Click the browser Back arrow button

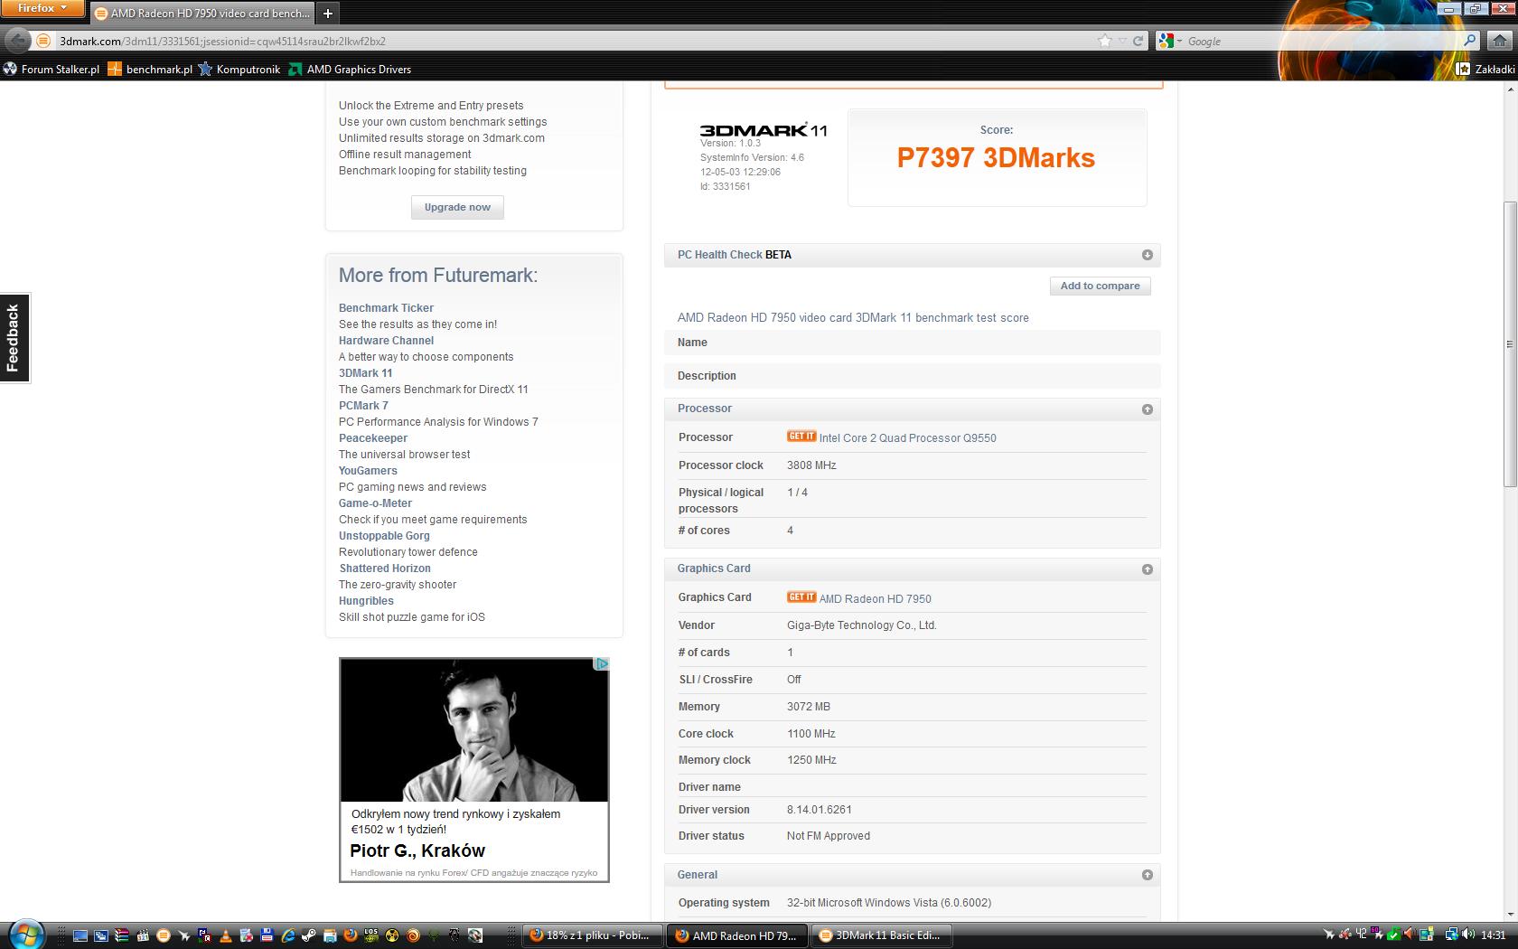(x=16, y=40)
